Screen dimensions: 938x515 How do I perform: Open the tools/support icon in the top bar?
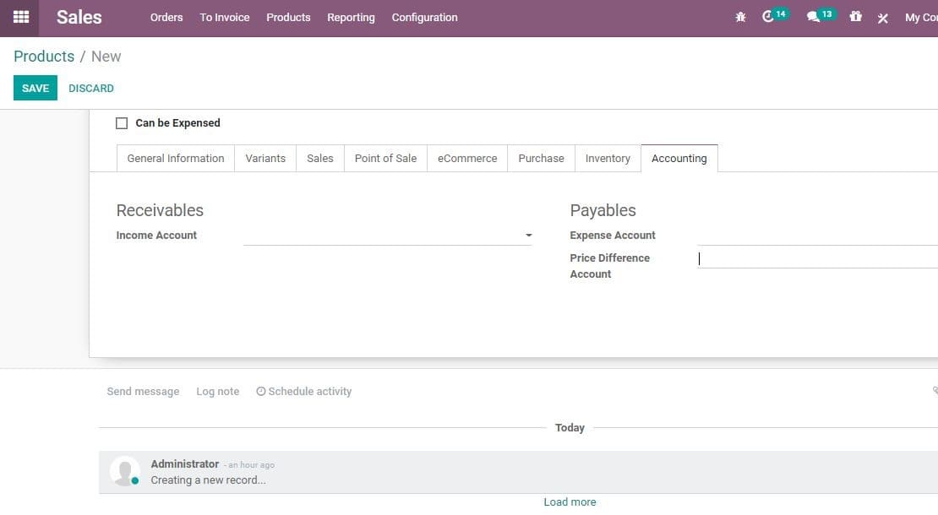coord(882,17)
